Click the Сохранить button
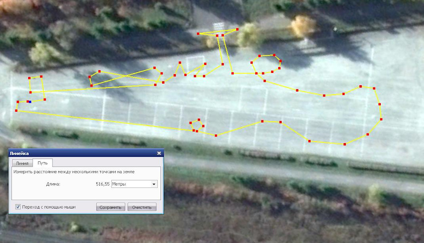The width and height of the screenshot is (424, 243). tap(110, 207)
